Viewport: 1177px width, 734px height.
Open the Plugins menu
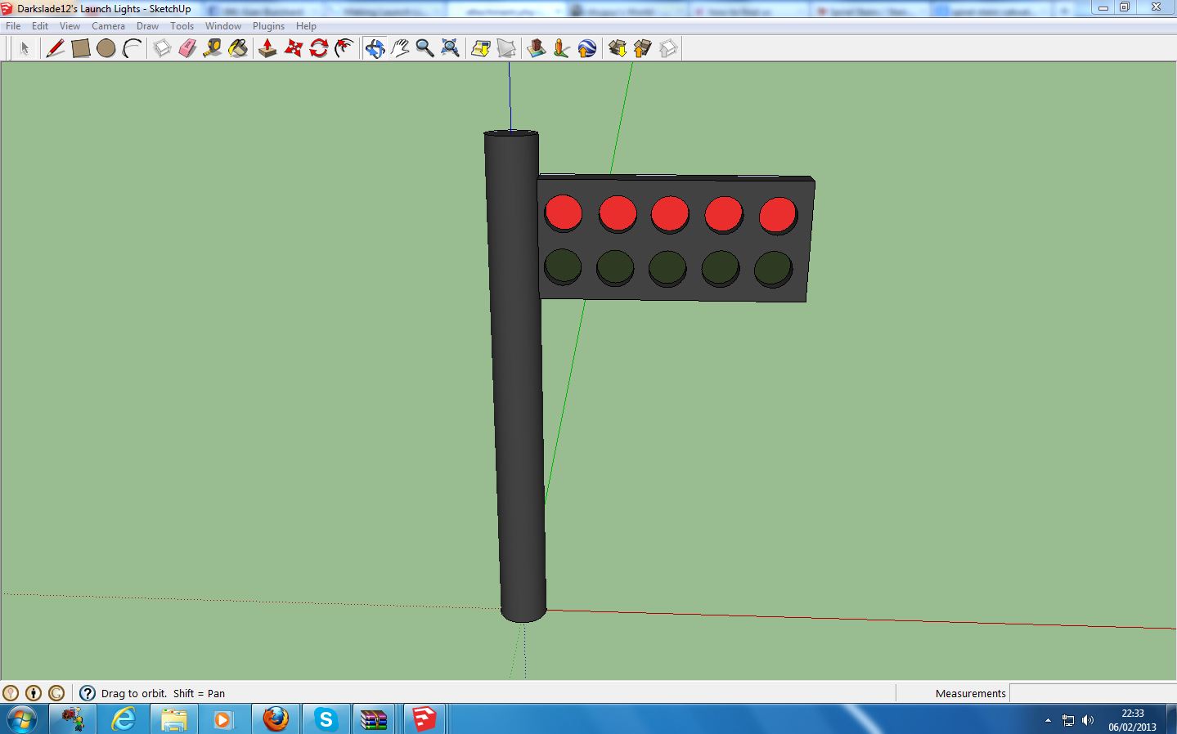point(268,26)
